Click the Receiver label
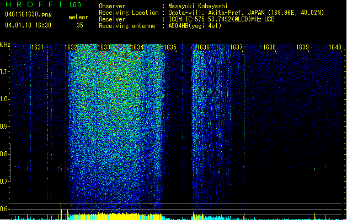 click(x=112, y=19)
